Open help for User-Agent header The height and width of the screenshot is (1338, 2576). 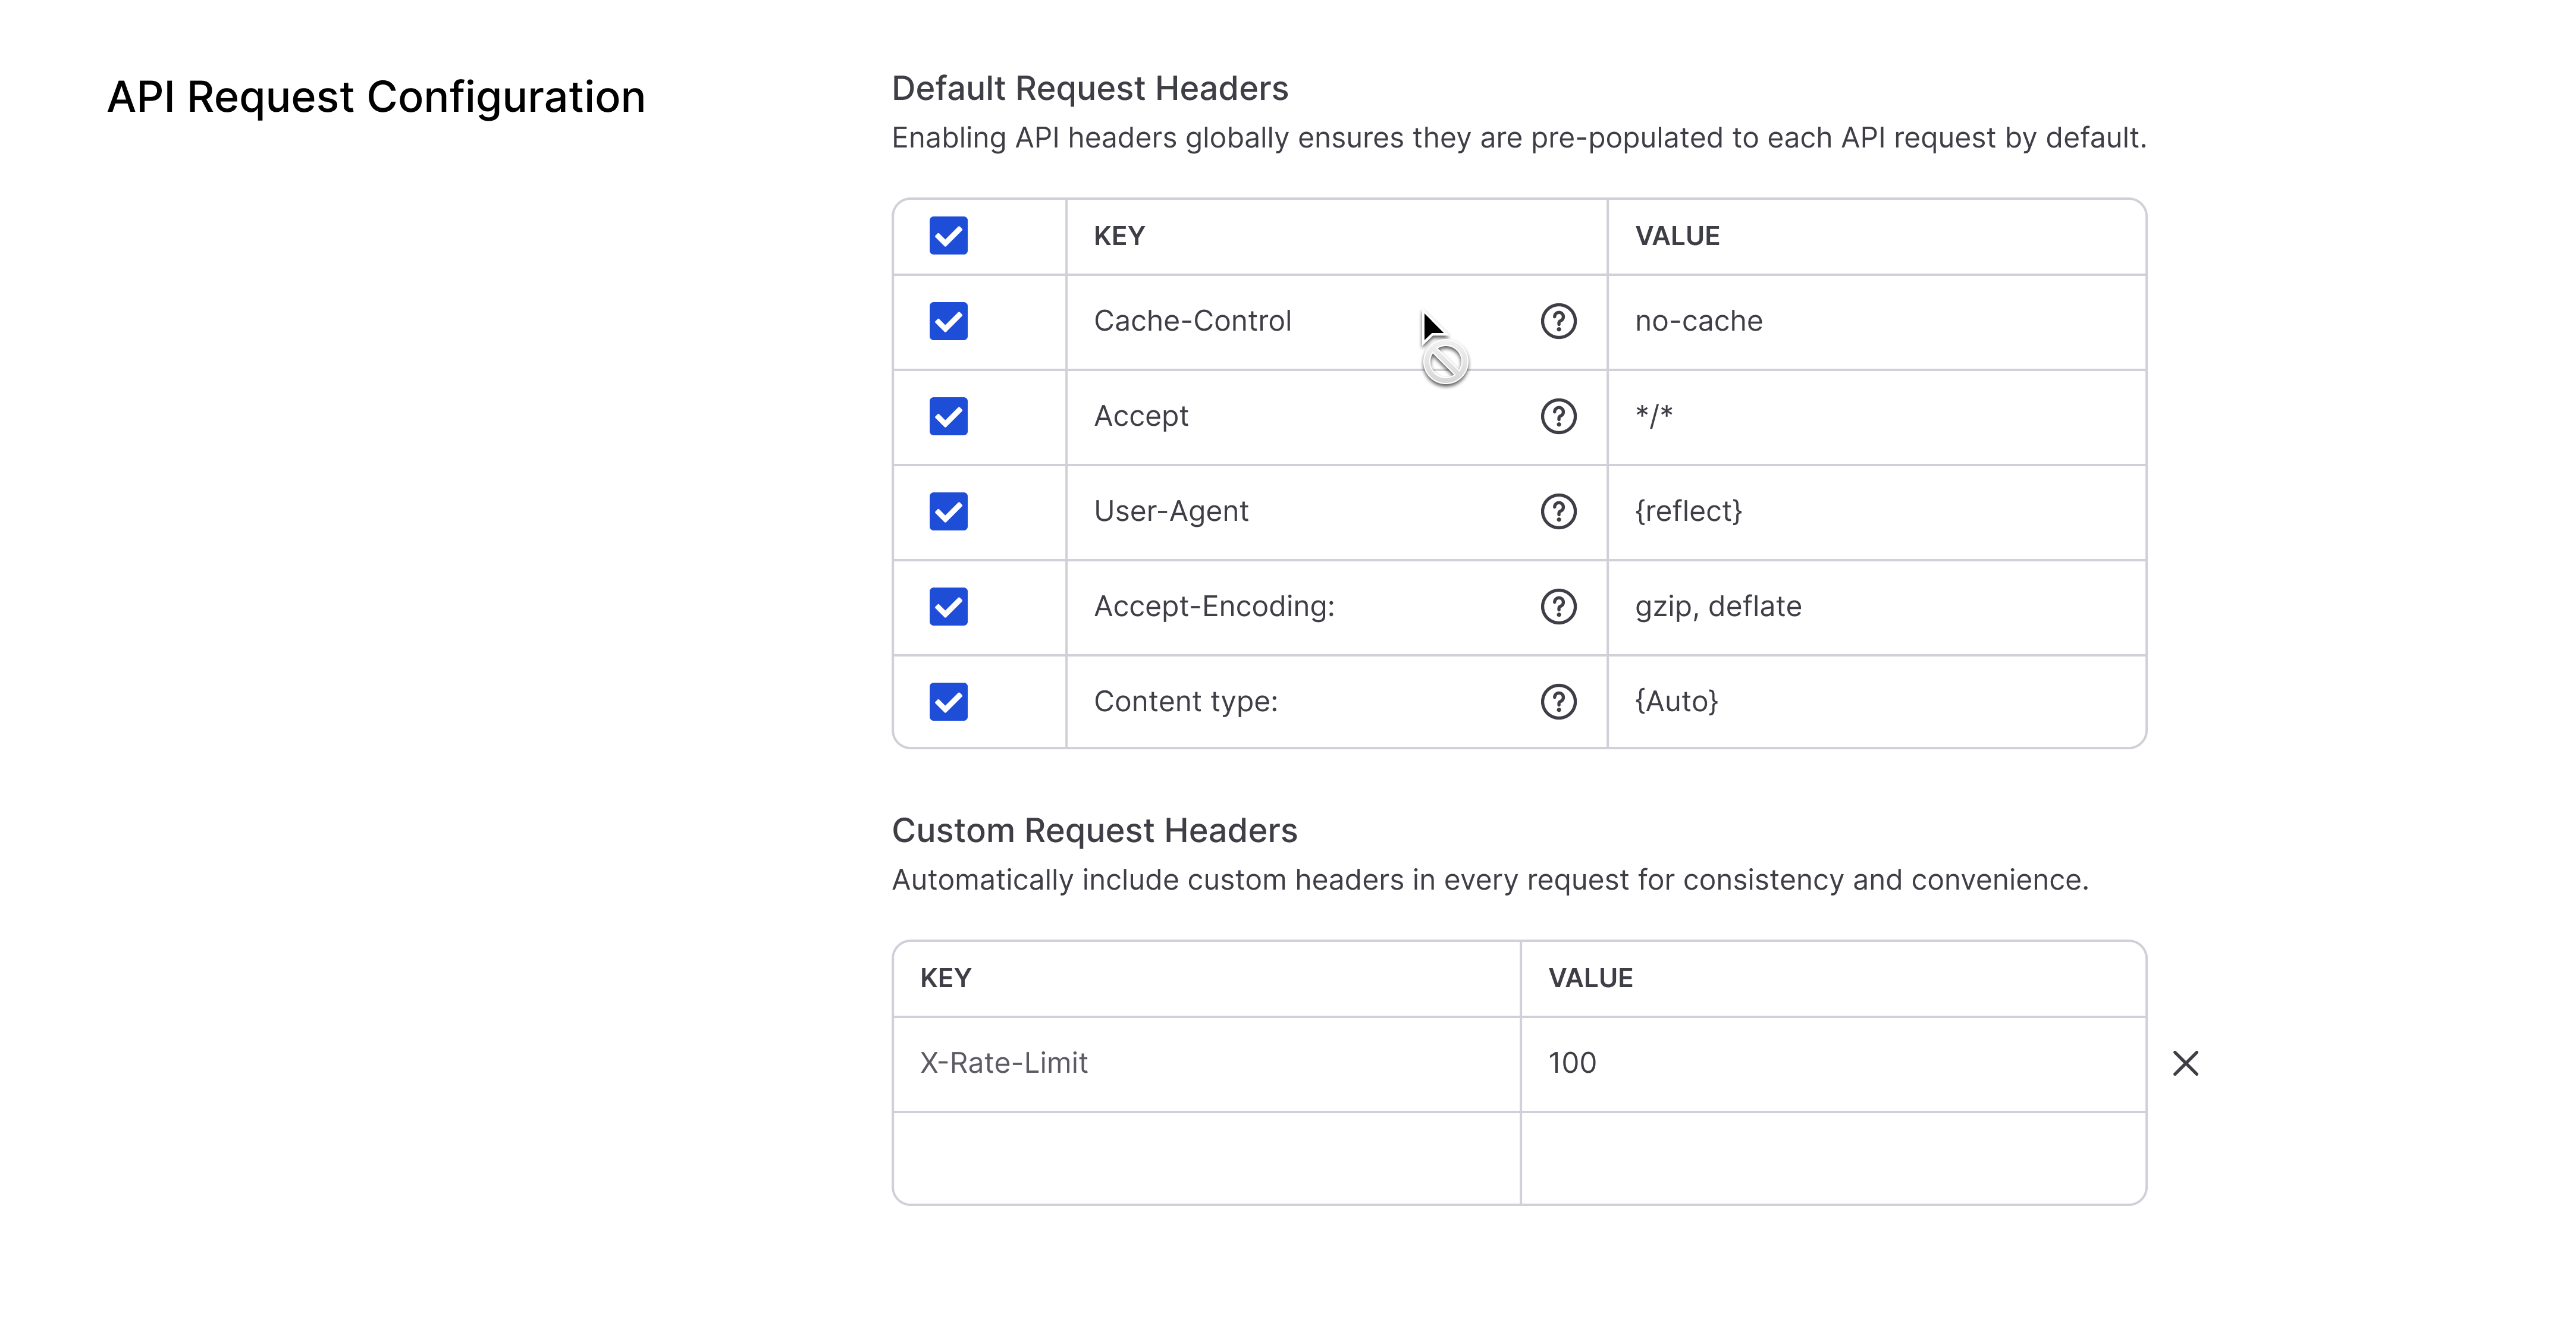pyautogui.click(x=1558, y=511)
